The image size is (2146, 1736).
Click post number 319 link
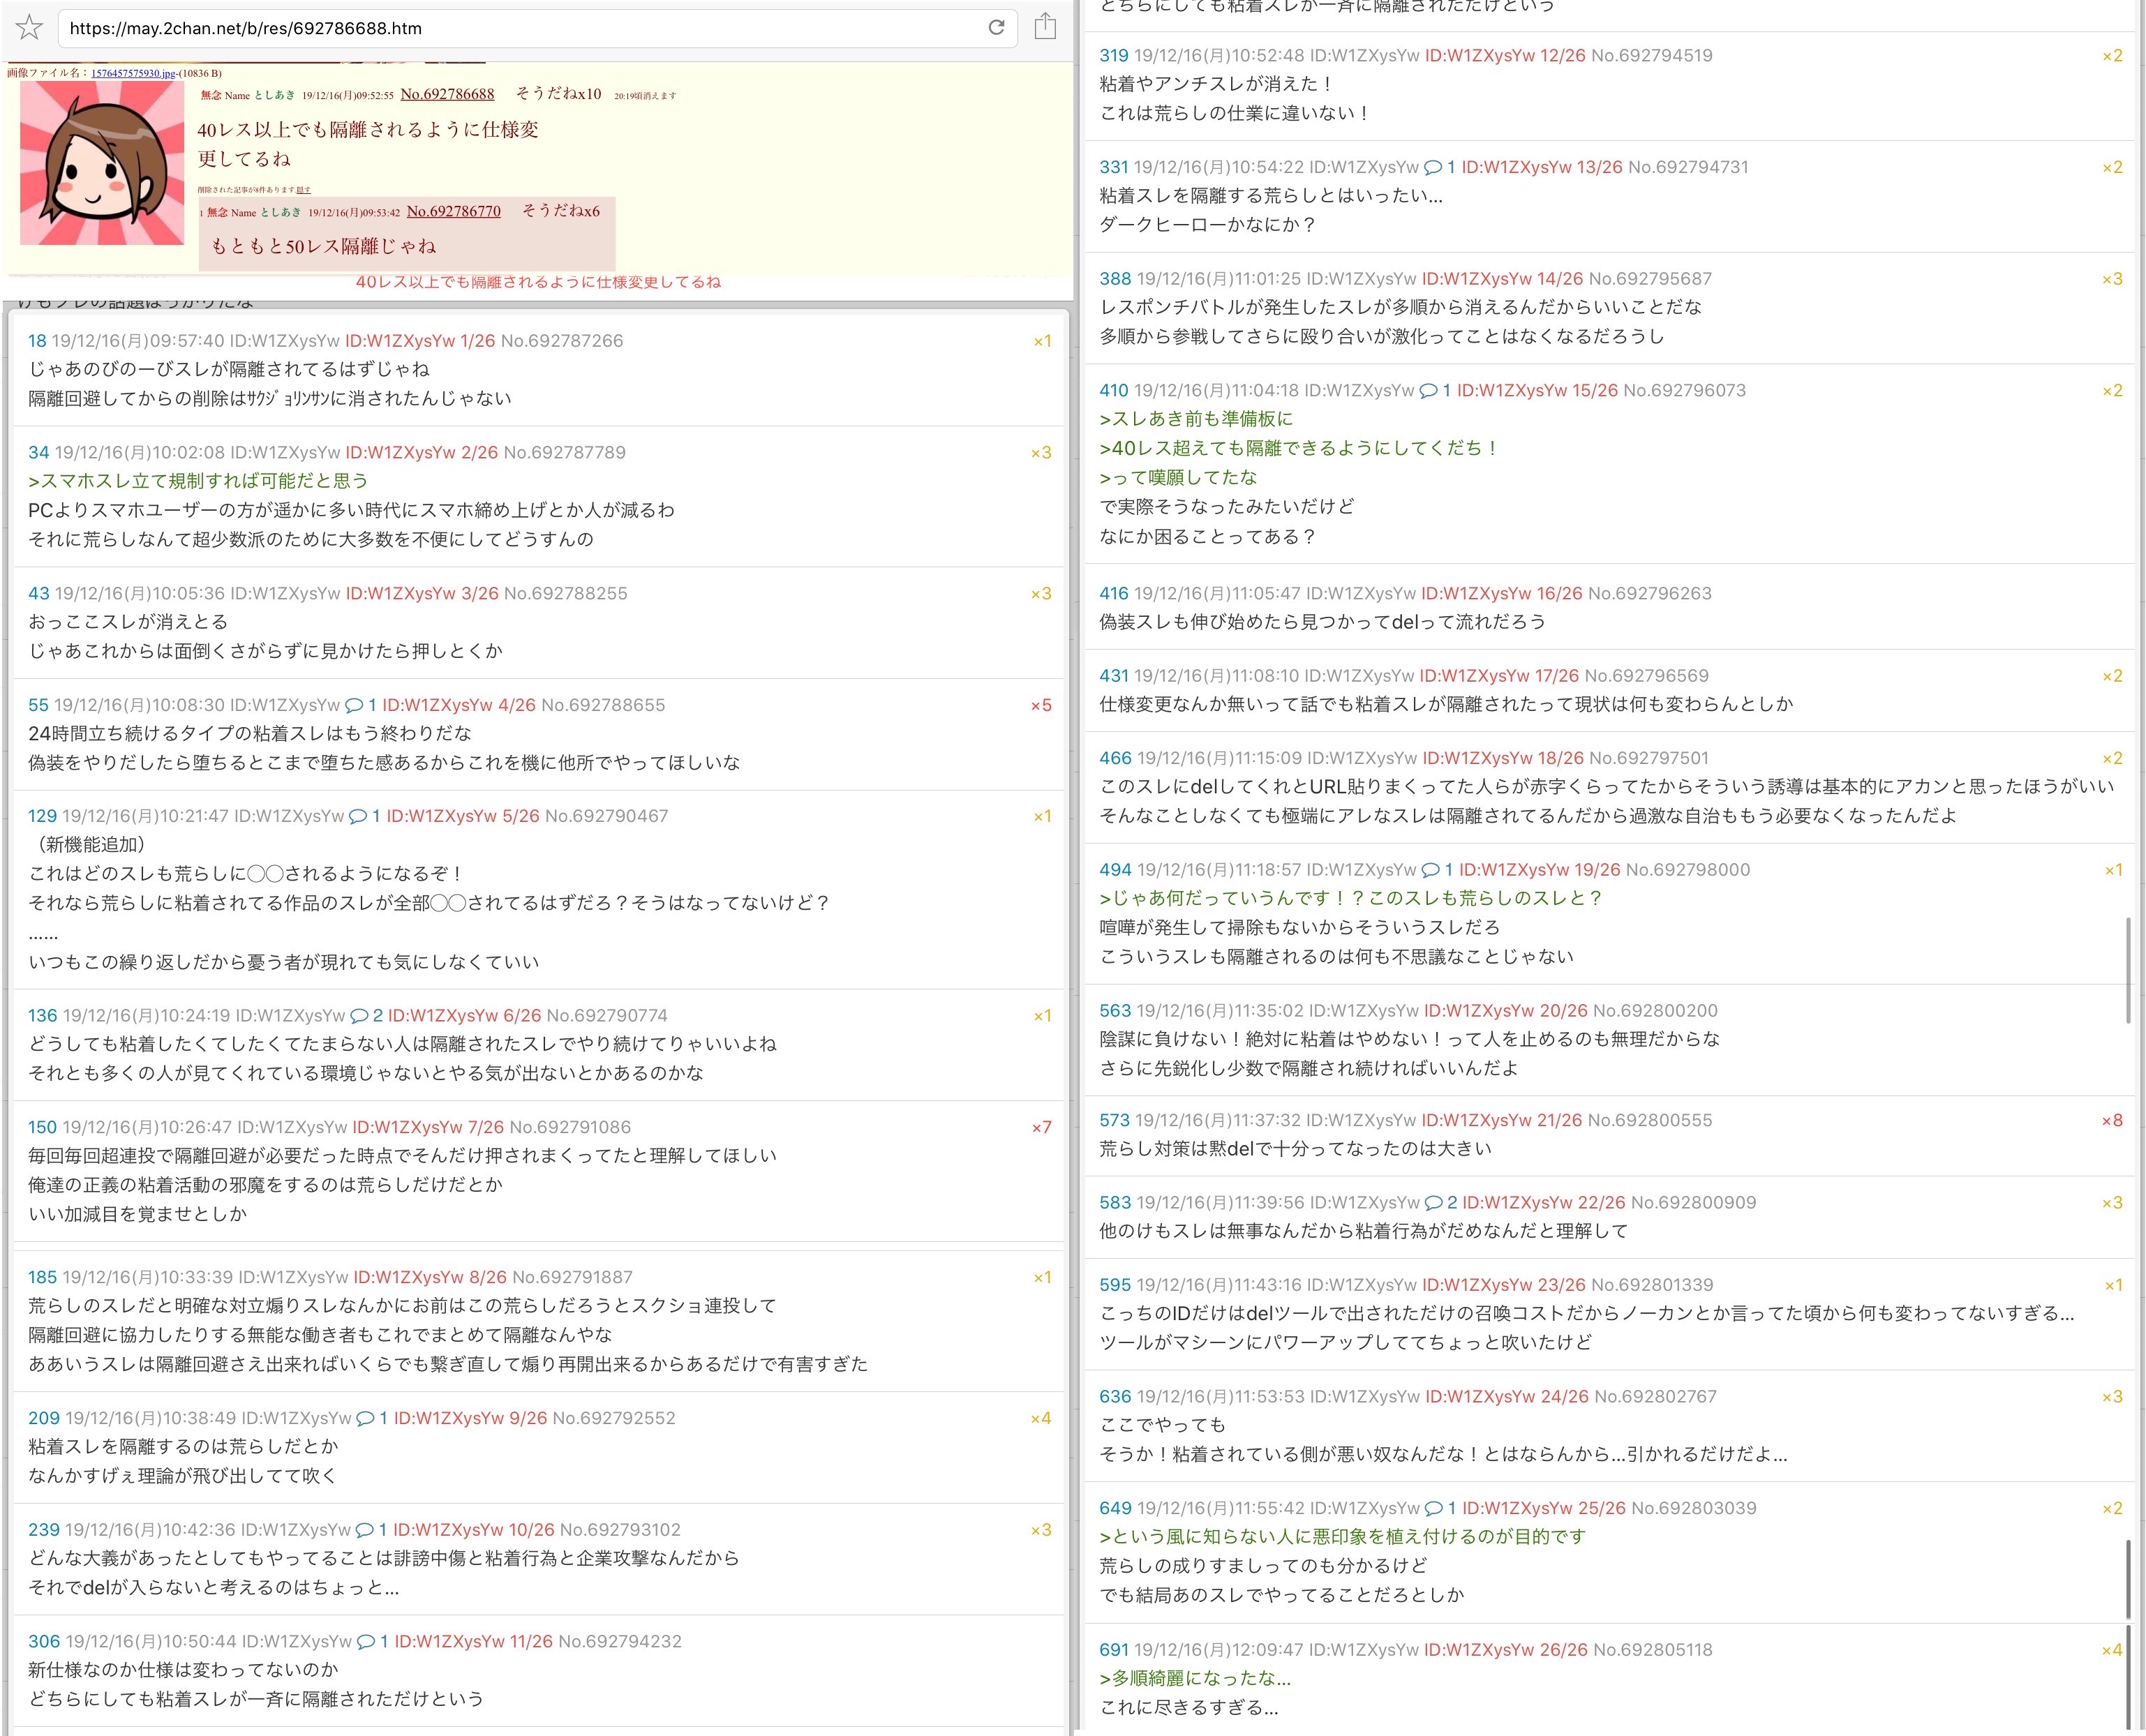[1114, 55]
